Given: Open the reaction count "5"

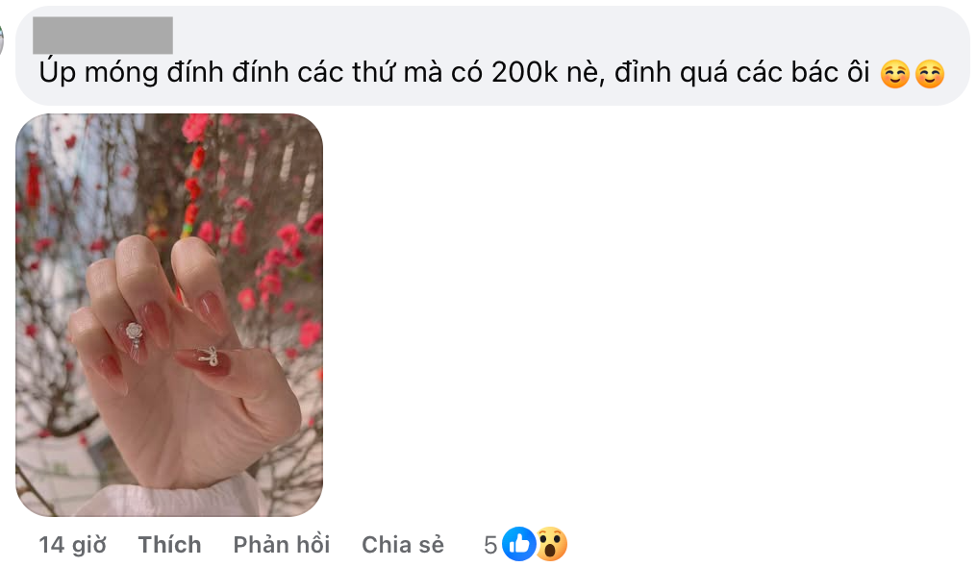Looking at the screenshot, I should [x=490, y=545].
